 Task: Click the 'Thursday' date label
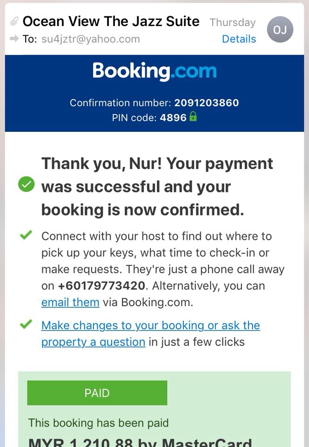coord(232,22)
